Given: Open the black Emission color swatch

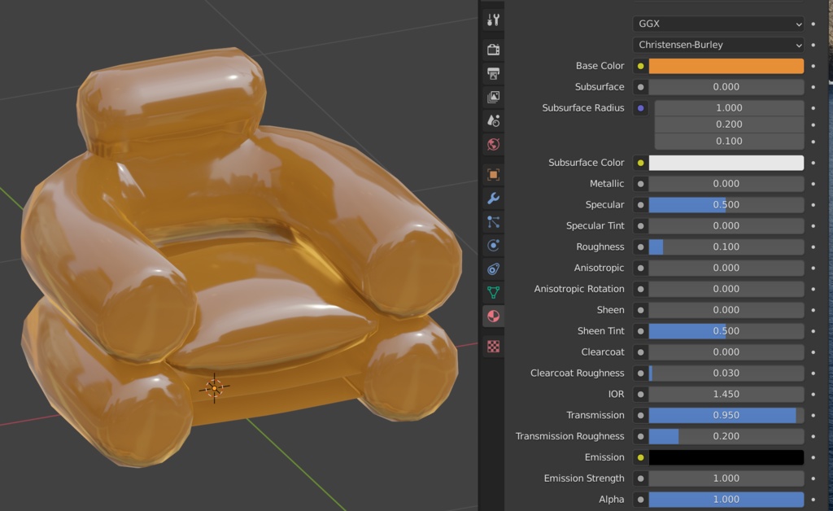Looking at the screenshot, I should click(726, 457).
